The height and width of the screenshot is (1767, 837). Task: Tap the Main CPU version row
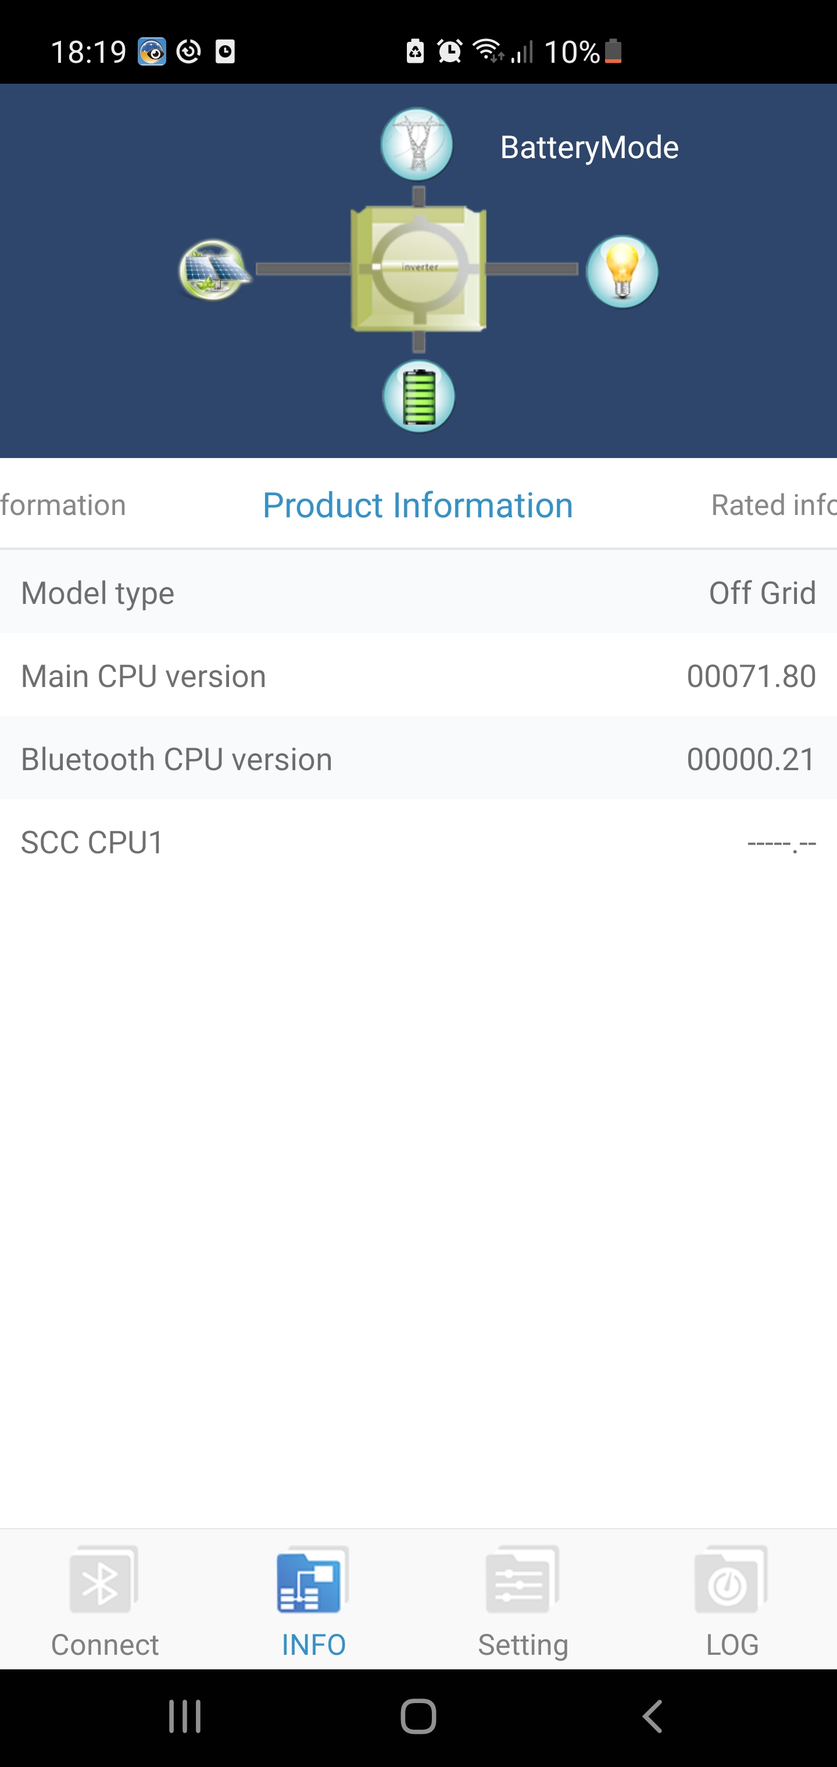pos(419,677)
